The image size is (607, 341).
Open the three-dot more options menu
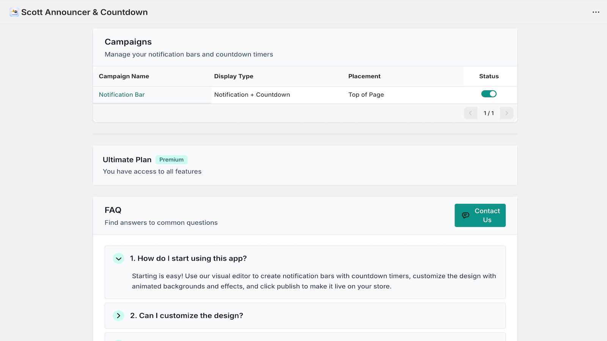tap(596, 12)
